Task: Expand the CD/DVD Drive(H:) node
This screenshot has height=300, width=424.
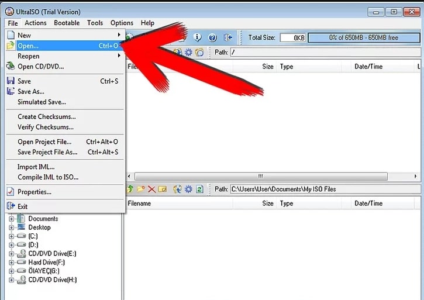Action: pyautogui.click(x=11, y=280)
